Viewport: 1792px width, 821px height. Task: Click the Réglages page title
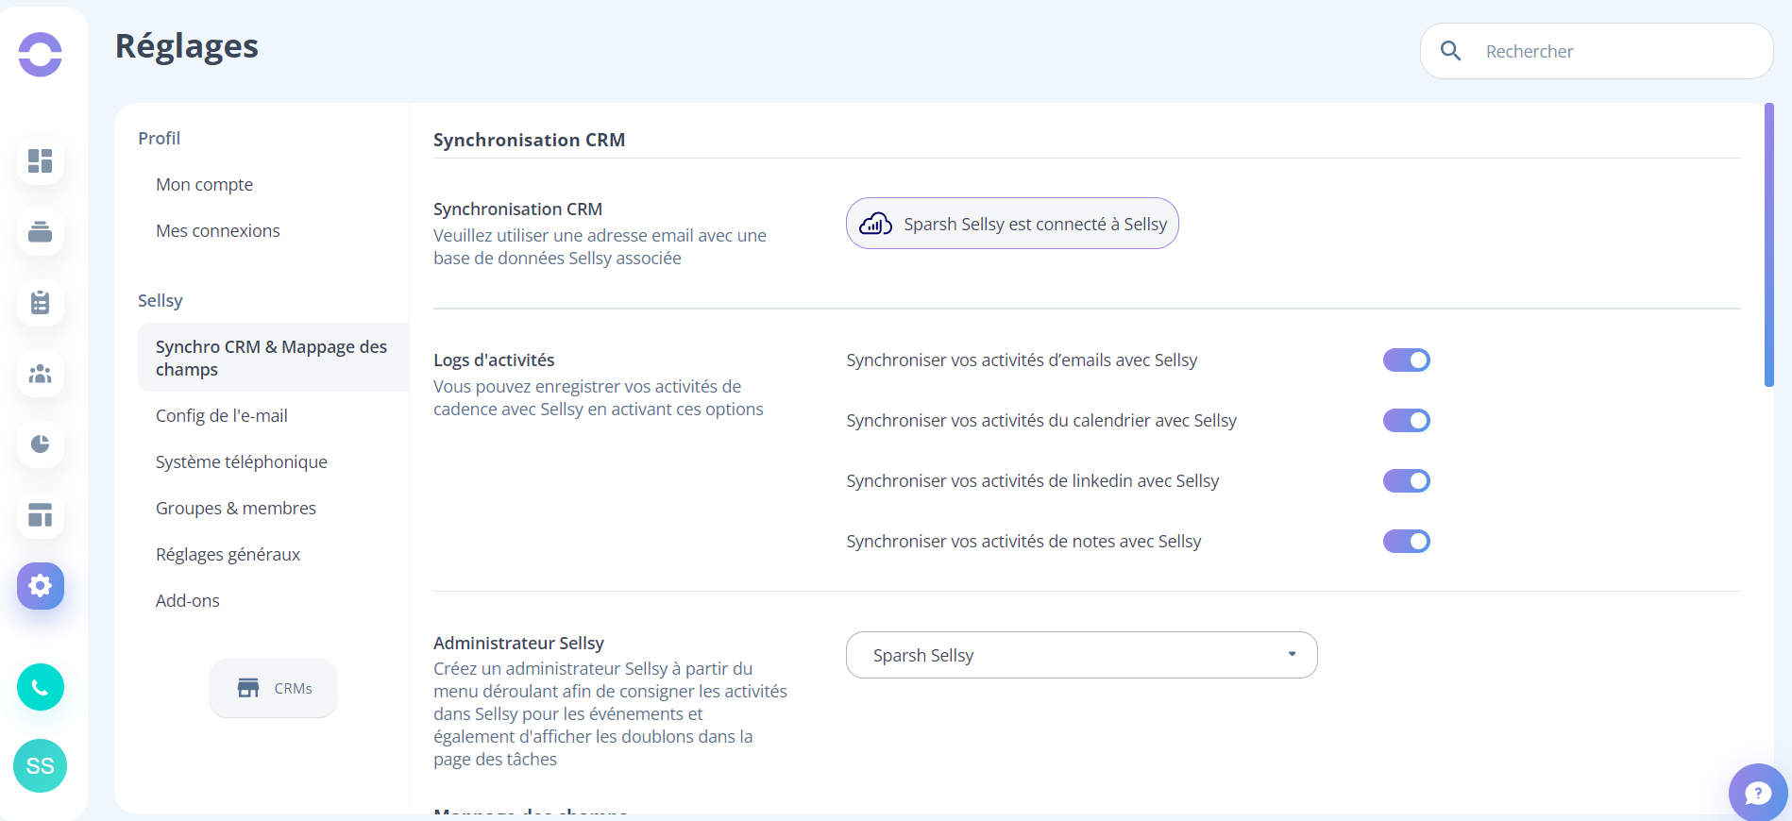tap(187, 46)
